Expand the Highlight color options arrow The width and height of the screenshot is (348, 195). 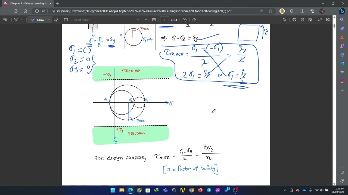coord(22,20)
